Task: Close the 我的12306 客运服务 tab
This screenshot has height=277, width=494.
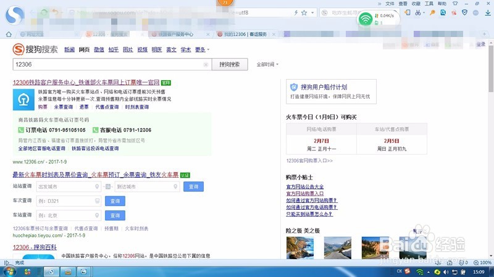Action: point(274,35)
